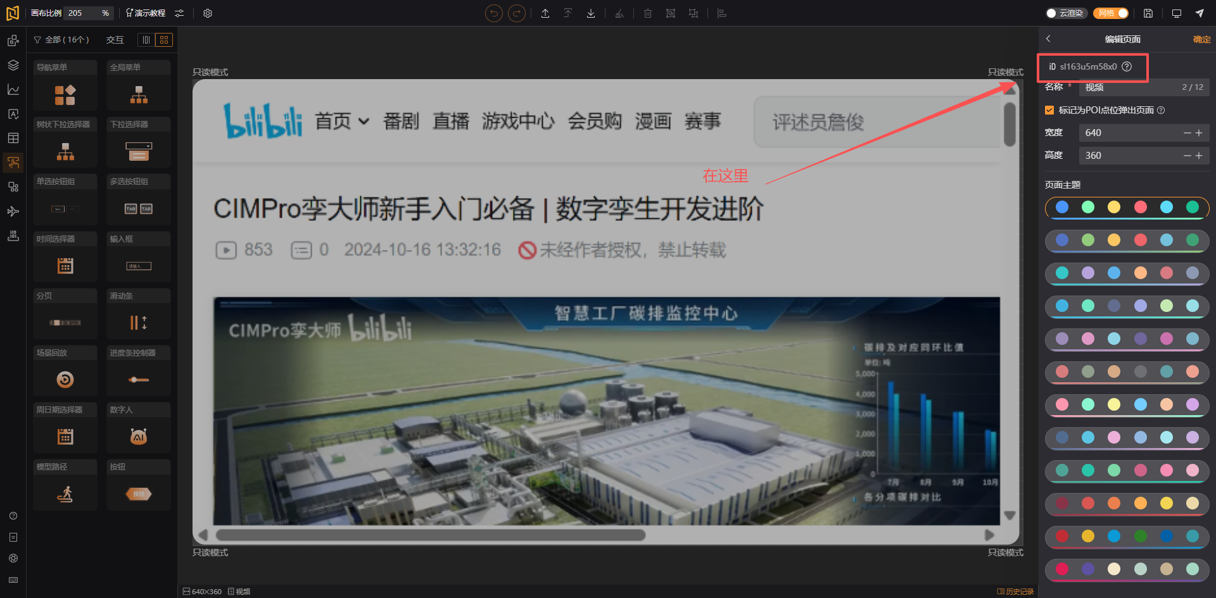Click the floppy-disk save icon

(1148, 13)
